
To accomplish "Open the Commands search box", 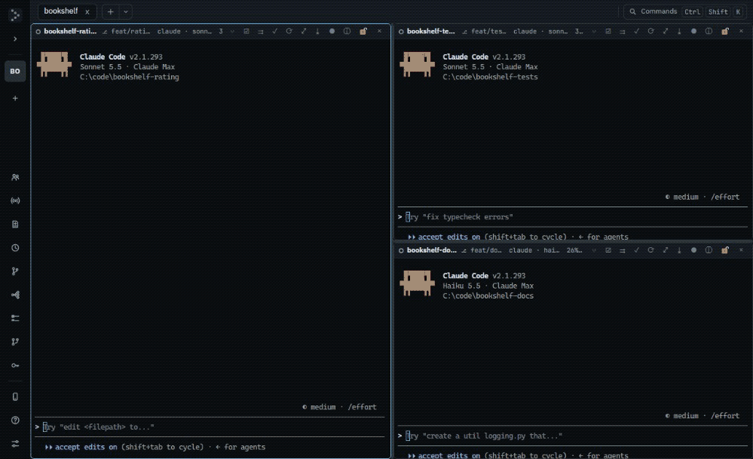I will tap(685, 11).
